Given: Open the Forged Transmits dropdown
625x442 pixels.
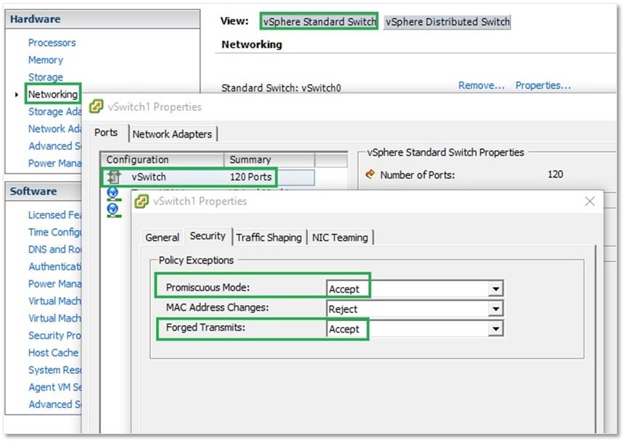Looking at the screenshot, I should 496,329.
